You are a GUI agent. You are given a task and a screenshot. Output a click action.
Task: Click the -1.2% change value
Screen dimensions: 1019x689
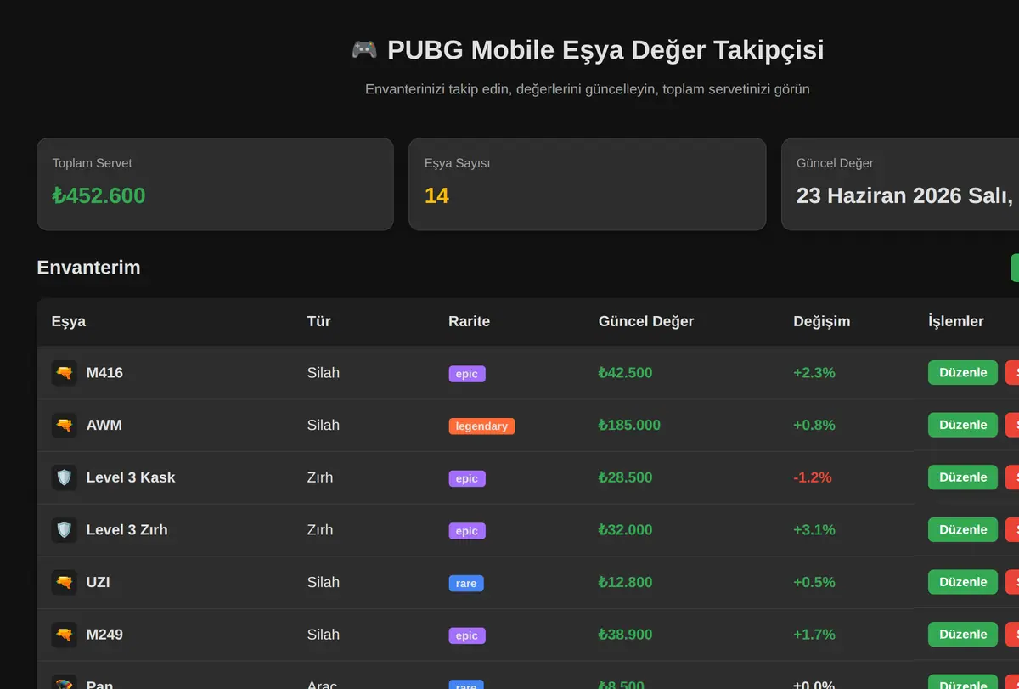click(x=813, y=477)
